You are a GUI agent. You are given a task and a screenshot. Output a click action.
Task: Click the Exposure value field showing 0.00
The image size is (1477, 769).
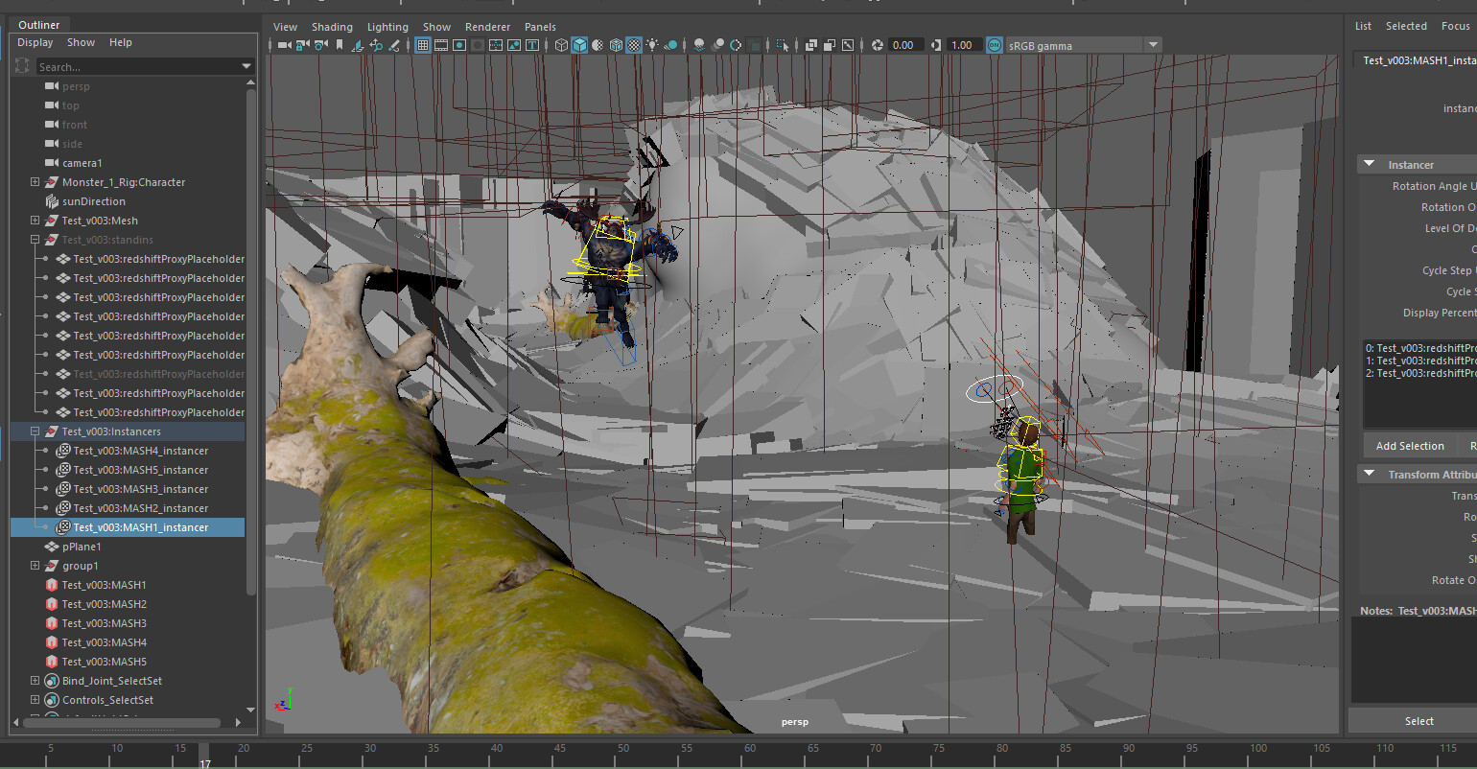pos(904,45)
